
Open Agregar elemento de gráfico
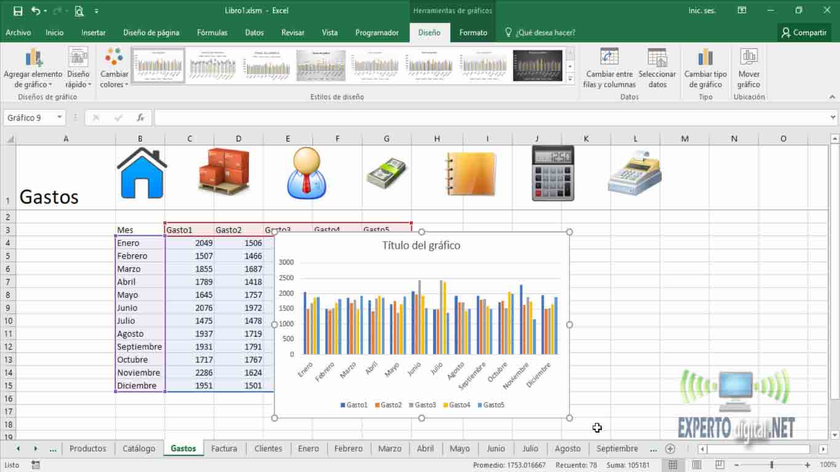33,69
